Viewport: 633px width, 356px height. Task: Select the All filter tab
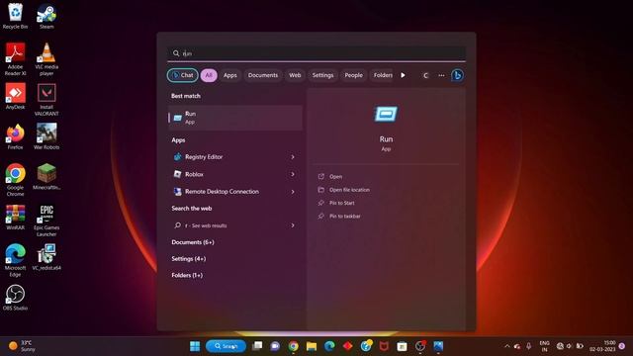[209, 75]
